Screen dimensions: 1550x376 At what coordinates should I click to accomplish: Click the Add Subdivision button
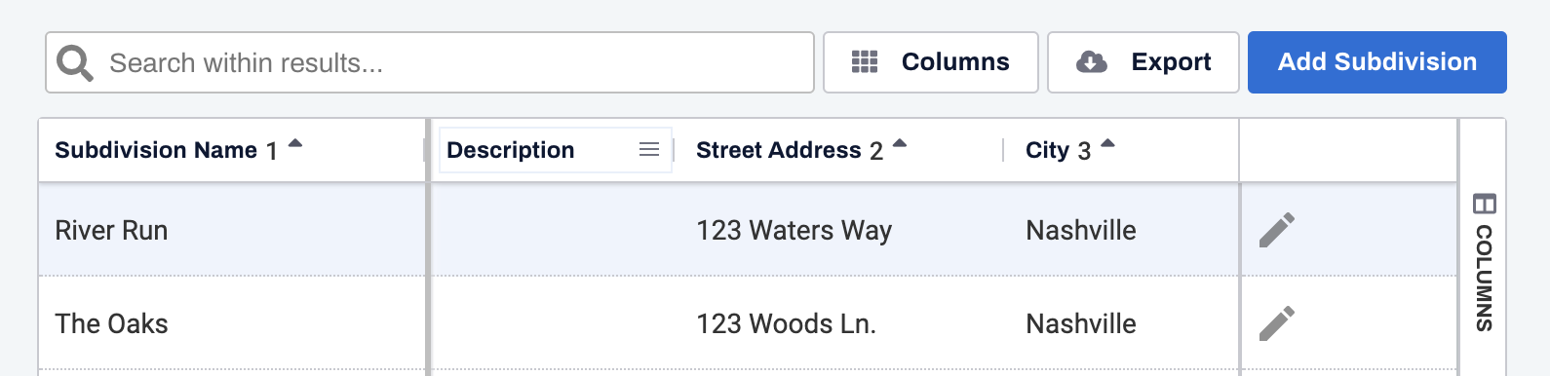(x=1377, y=62)
